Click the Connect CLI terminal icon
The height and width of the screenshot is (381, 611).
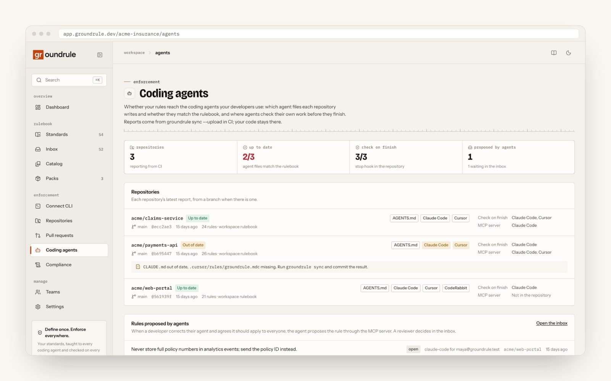coord(38,206)
